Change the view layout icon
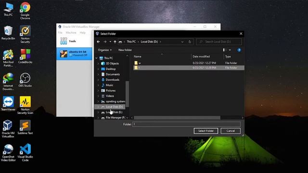 point(225,50)
